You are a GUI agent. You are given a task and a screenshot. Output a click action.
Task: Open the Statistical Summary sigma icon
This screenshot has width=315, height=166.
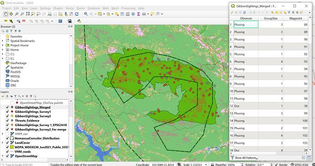pyautogui.click(x=138, y=14)
